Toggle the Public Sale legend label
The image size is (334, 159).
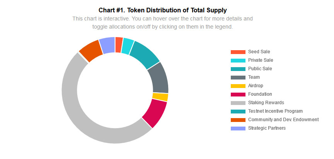[x=260, y=69]
